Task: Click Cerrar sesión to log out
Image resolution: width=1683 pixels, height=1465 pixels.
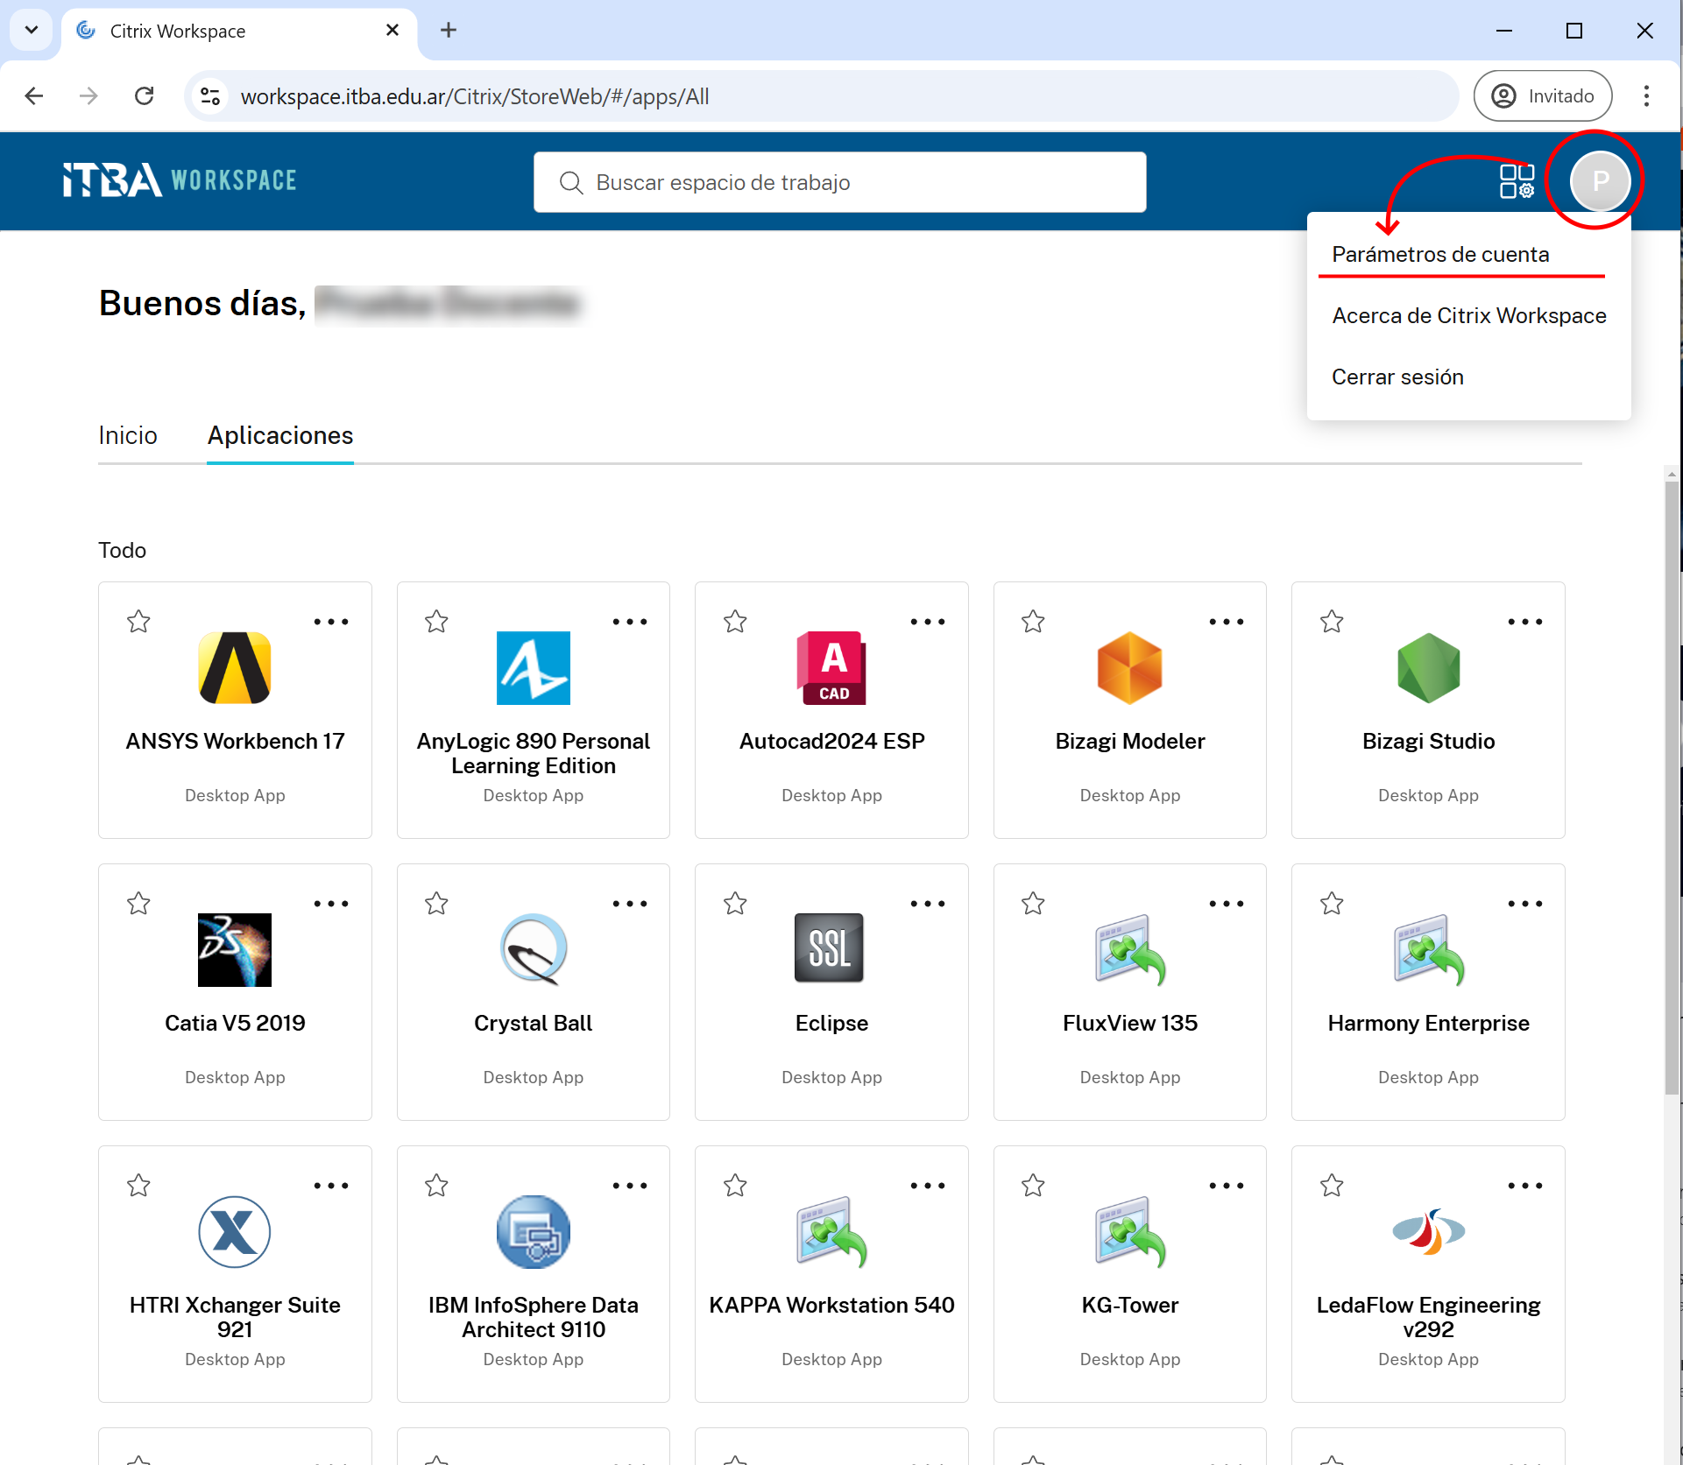Action: tap(1397, 377)
